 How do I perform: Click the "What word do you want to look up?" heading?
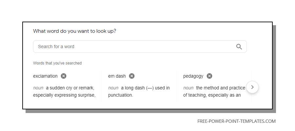pyautogui.click(x=74, y=31)
